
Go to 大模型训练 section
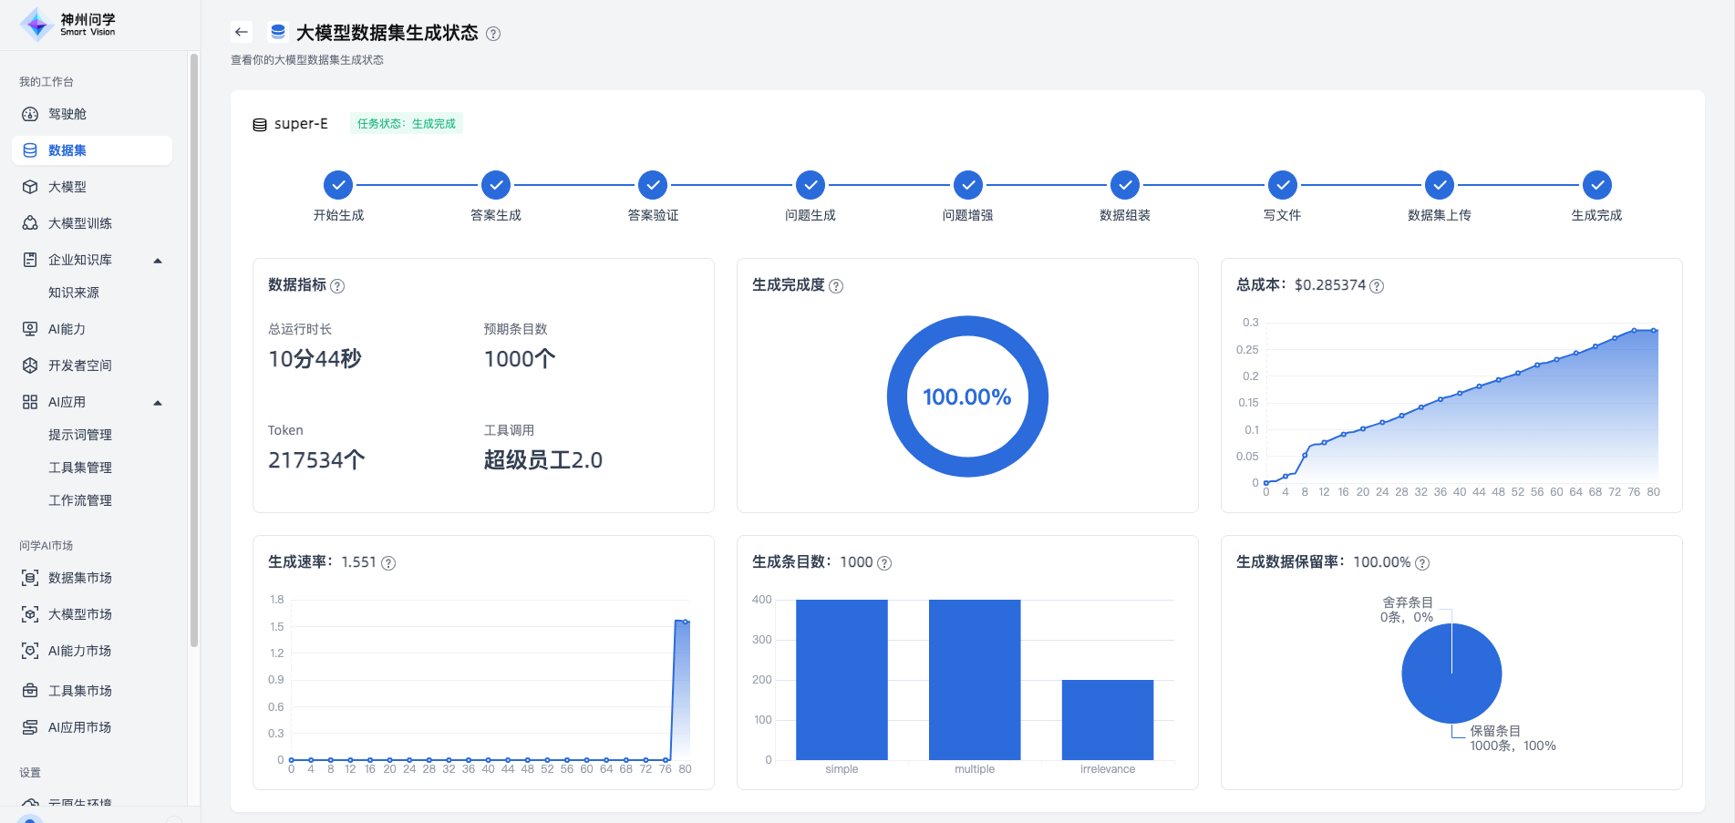tap(92, 223)
